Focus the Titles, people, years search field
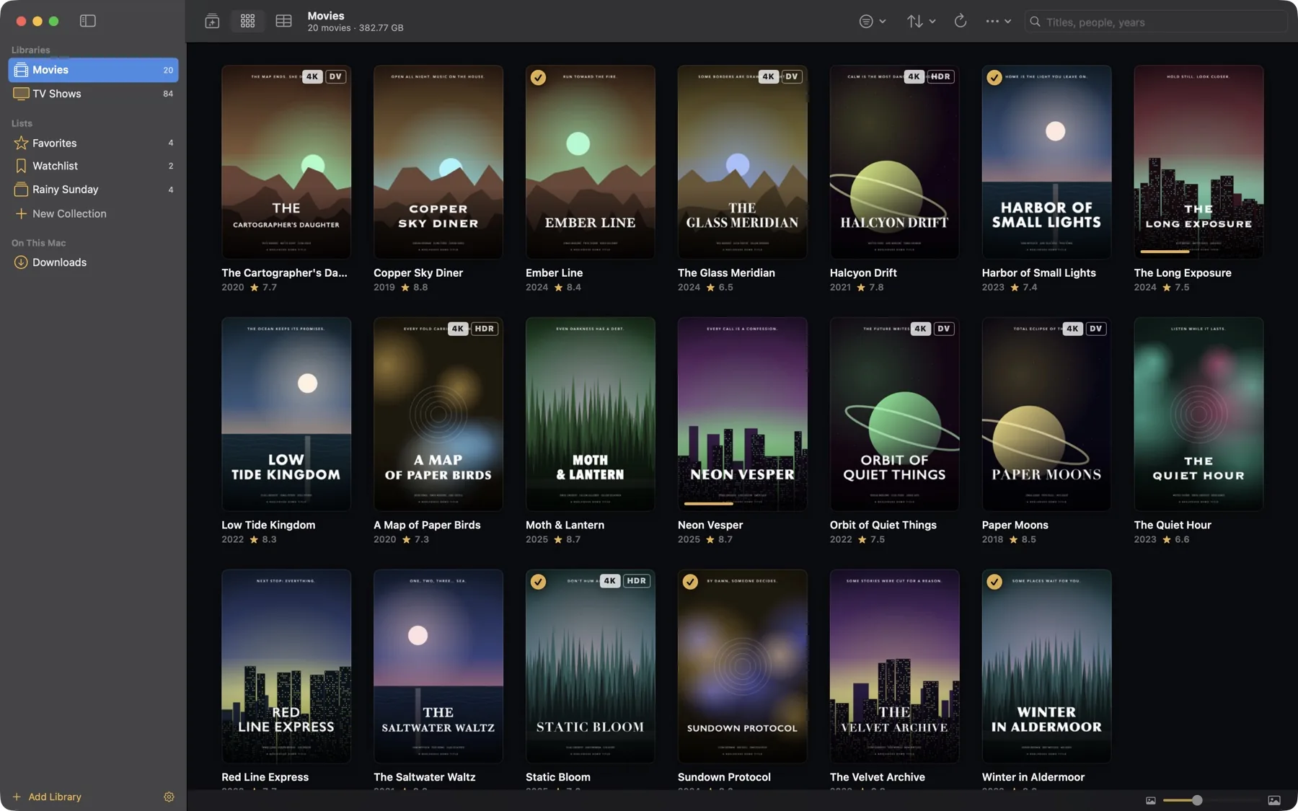Screen dimensions: 1298x811 coord(1156,22)
